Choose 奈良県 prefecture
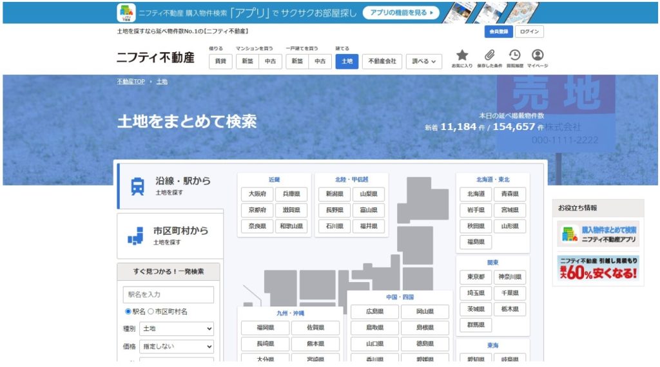This screenshot has width=660, height=367. [x=257, y=226]
